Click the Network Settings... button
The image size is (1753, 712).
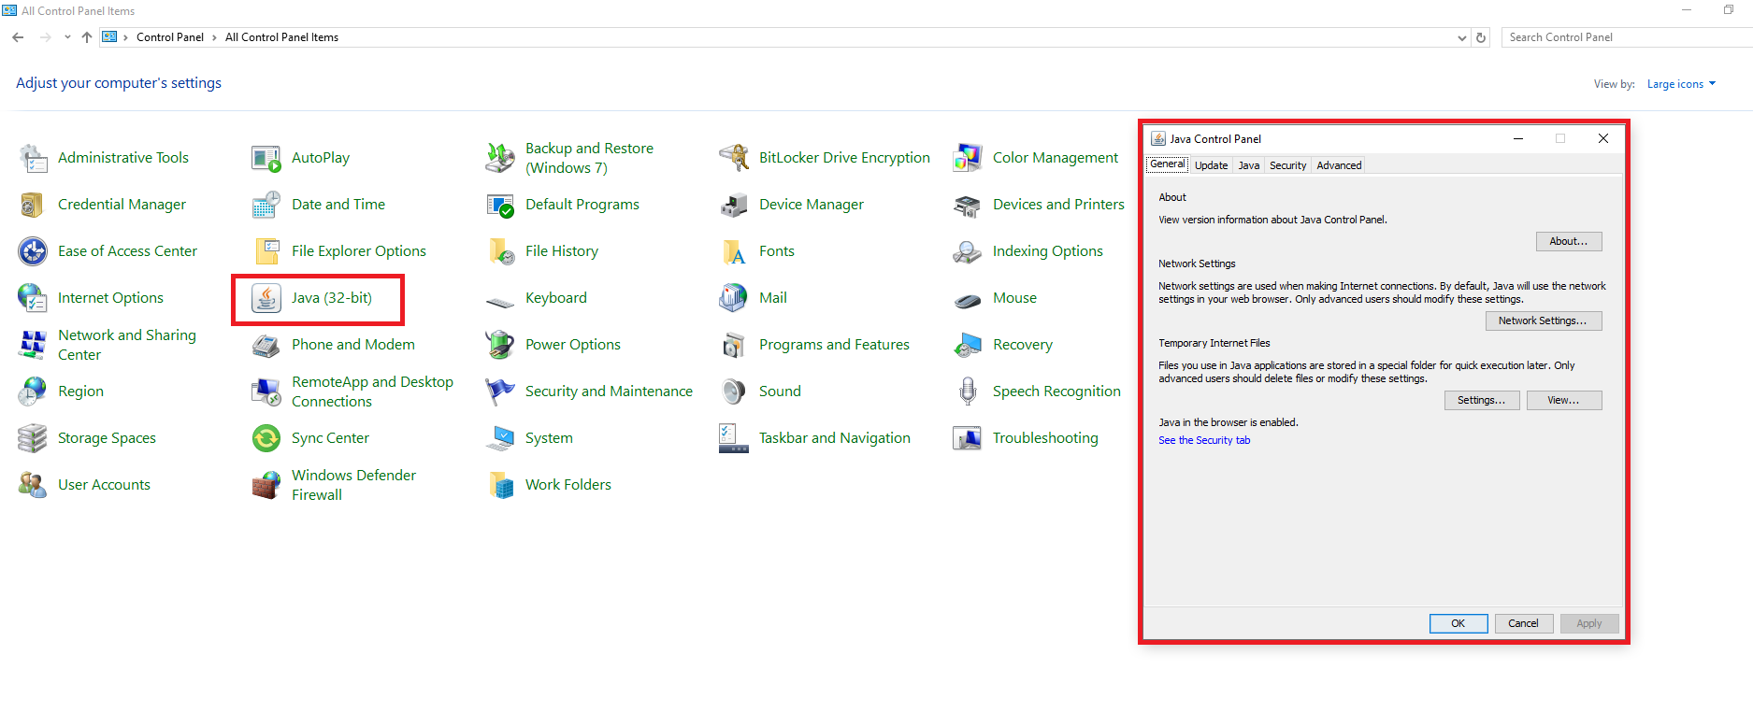point(1543,320)
